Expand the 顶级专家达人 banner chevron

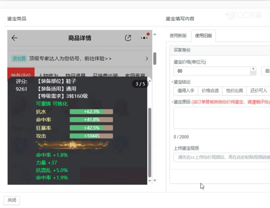coord(147,58)
